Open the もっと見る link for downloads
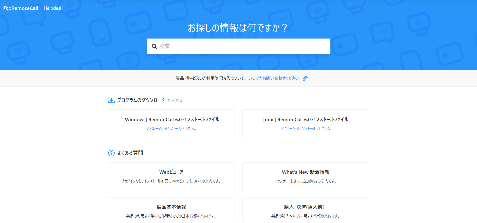The width and height of the screenshot is (477, 223). pos(175,101)
